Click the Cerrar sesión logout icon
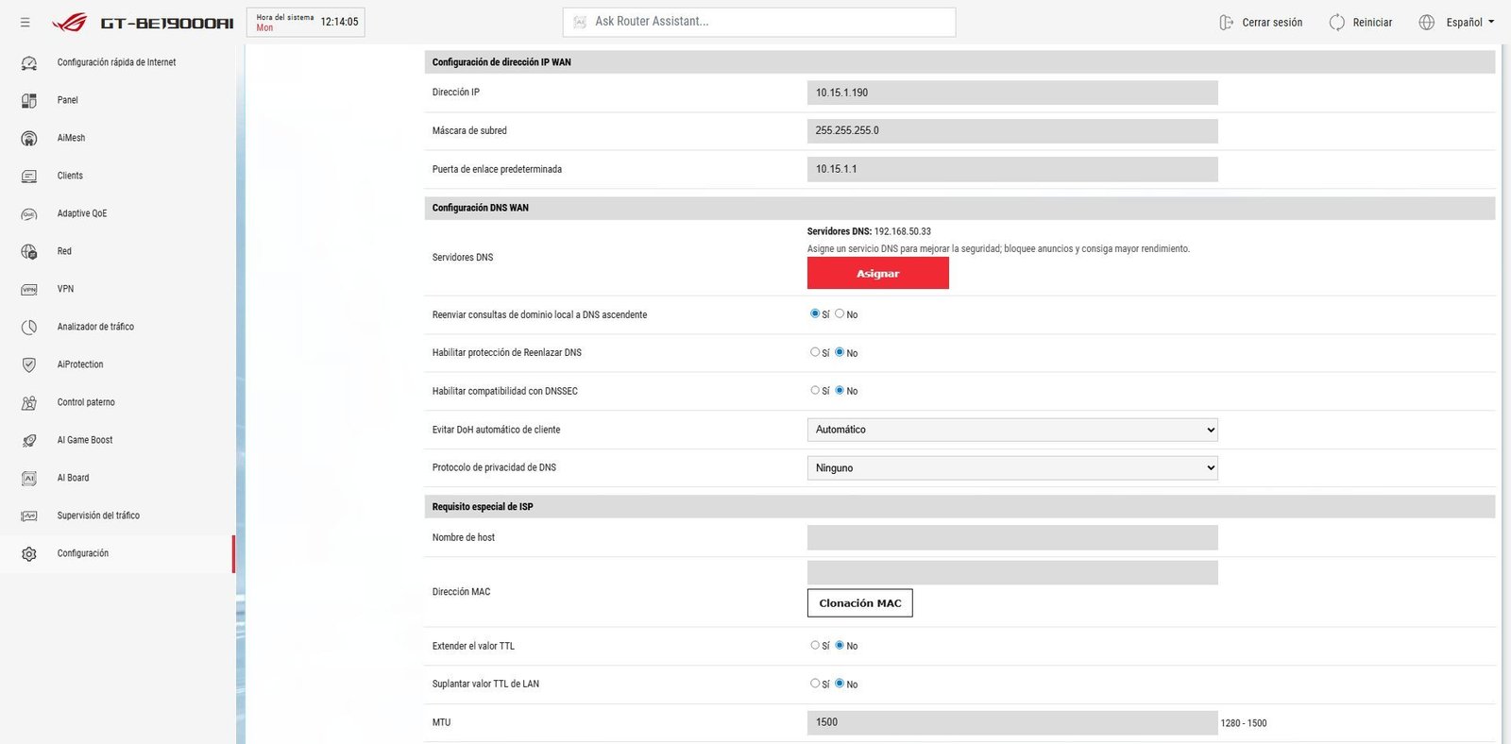 (1226, 22)
